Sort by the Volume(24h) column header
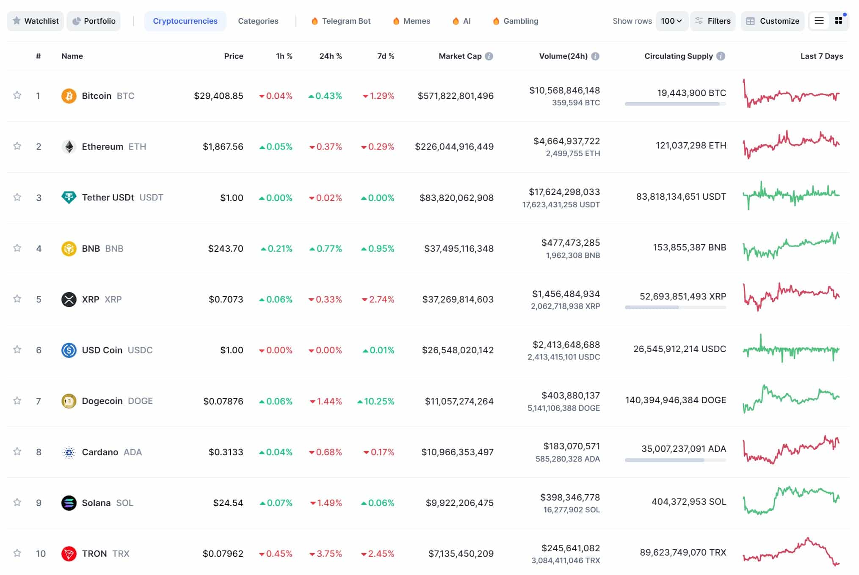Viewport: 859px width, 575px height. click(x=563, y=56)
